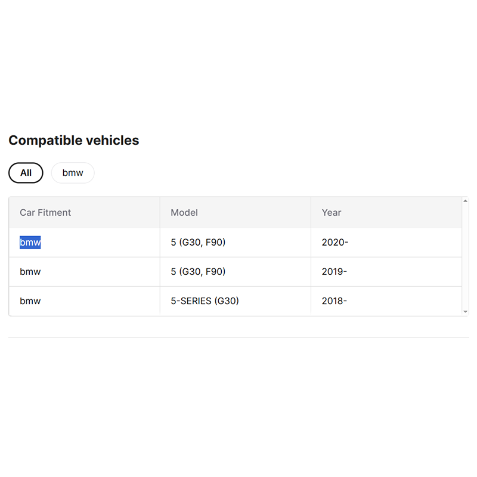Click border between Model and Year headers
477x477 pixels.
coord(311,212)
